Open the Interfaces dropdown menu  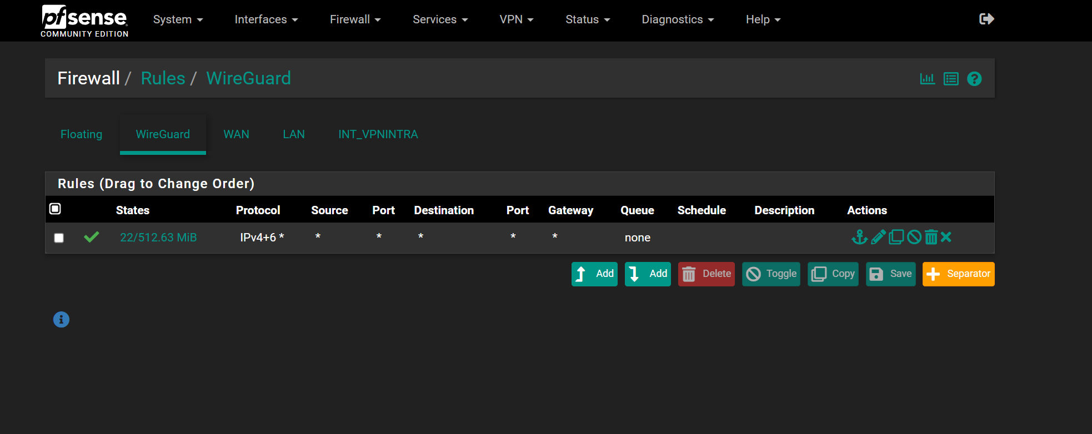(266, 19)
